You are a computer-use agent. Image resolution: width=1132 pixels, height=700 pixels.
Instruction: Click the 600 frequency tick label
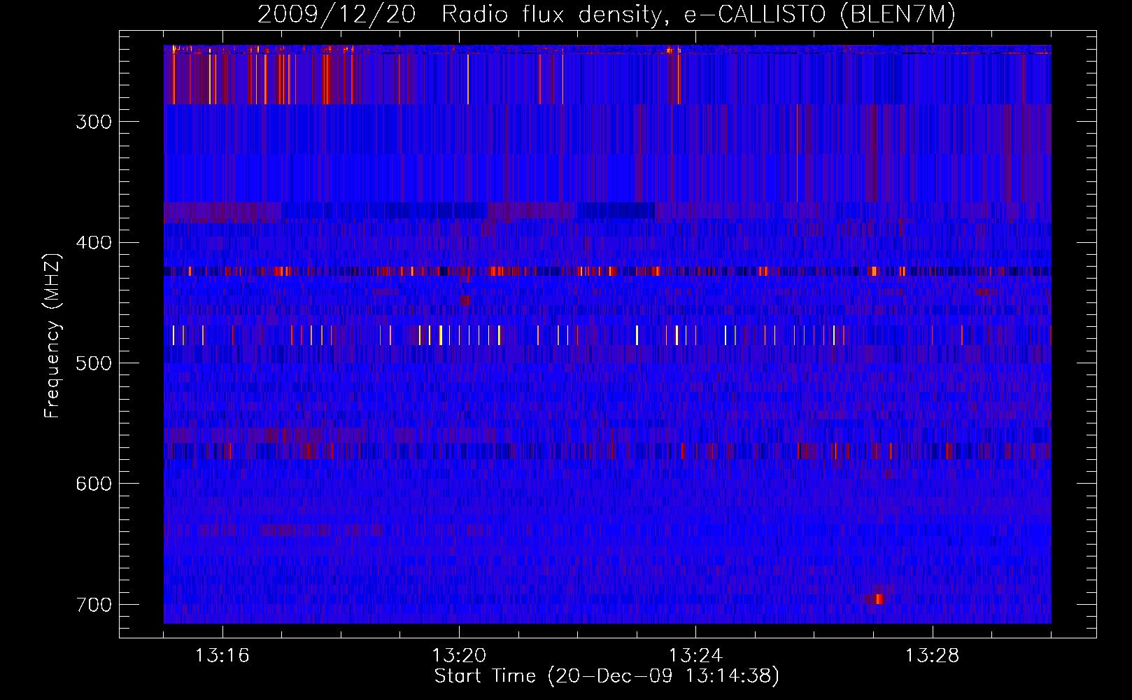94,484
